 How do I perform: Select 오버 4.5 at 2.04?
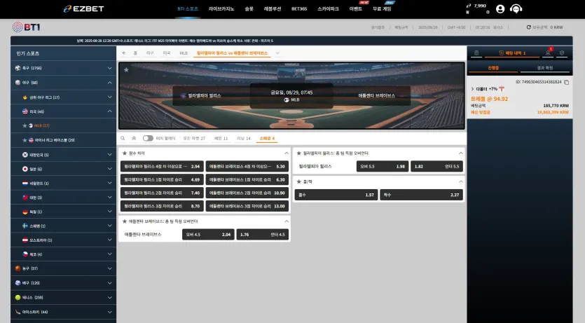click(208, 235)
